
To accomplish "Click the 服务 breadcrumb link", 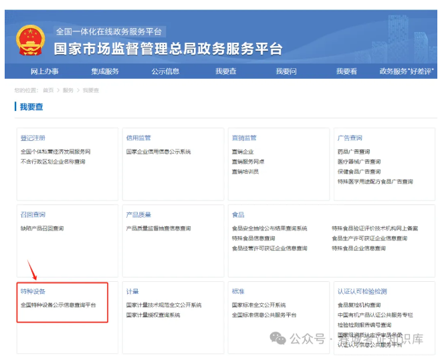I will pyautogui.click(x=68, y=89).
